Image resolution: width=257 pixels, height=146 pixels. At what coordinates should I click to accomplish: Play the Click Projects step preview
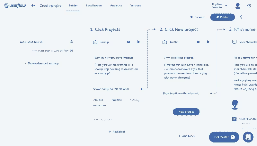[139, 42]
